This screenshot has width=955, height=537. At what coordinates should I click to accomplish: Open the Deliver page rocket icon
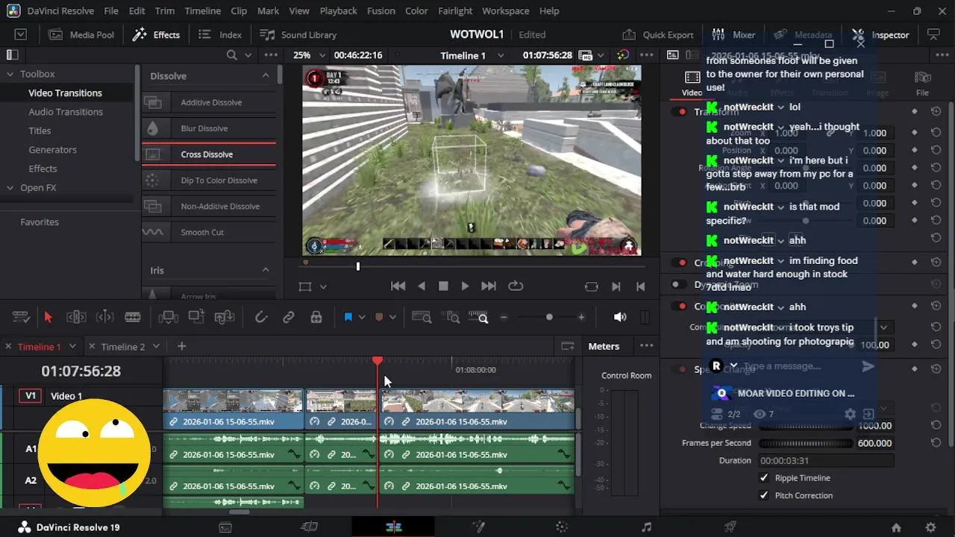click(730, 527)
